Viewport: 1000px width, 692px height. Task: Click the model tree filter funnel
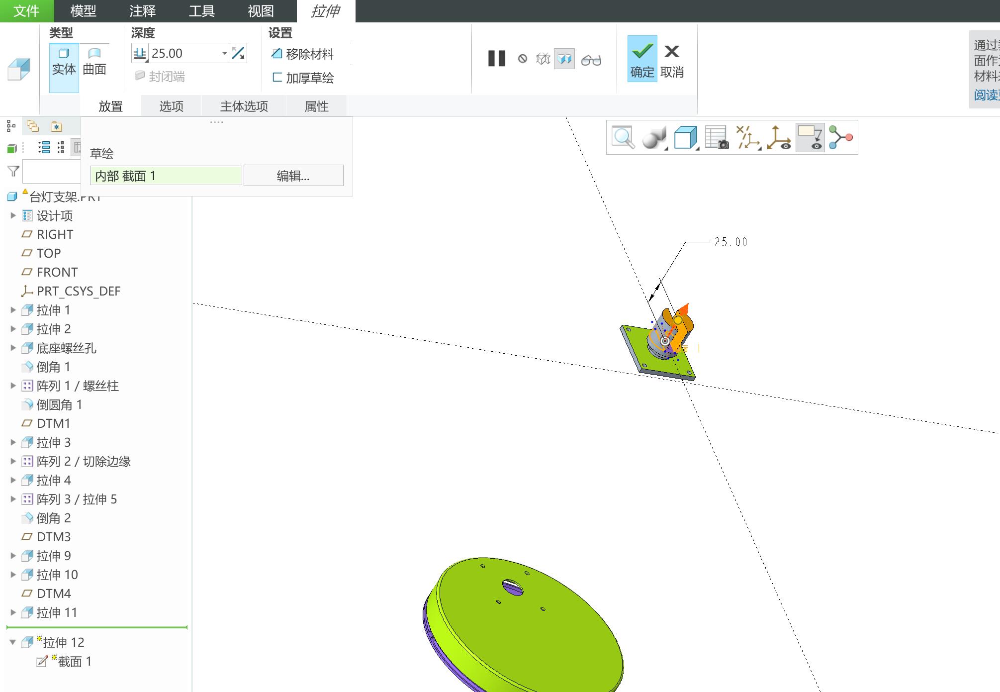pos(13,171)
